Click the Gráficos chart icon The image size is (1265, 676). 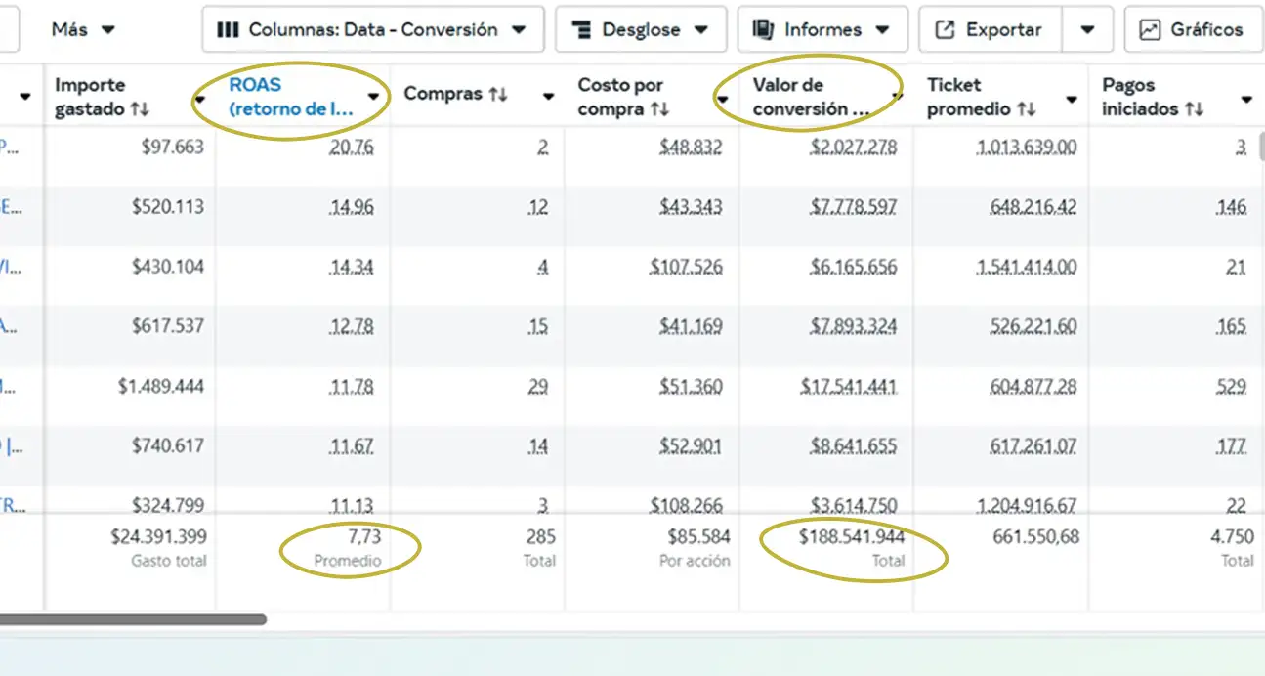pos(1152,29)
